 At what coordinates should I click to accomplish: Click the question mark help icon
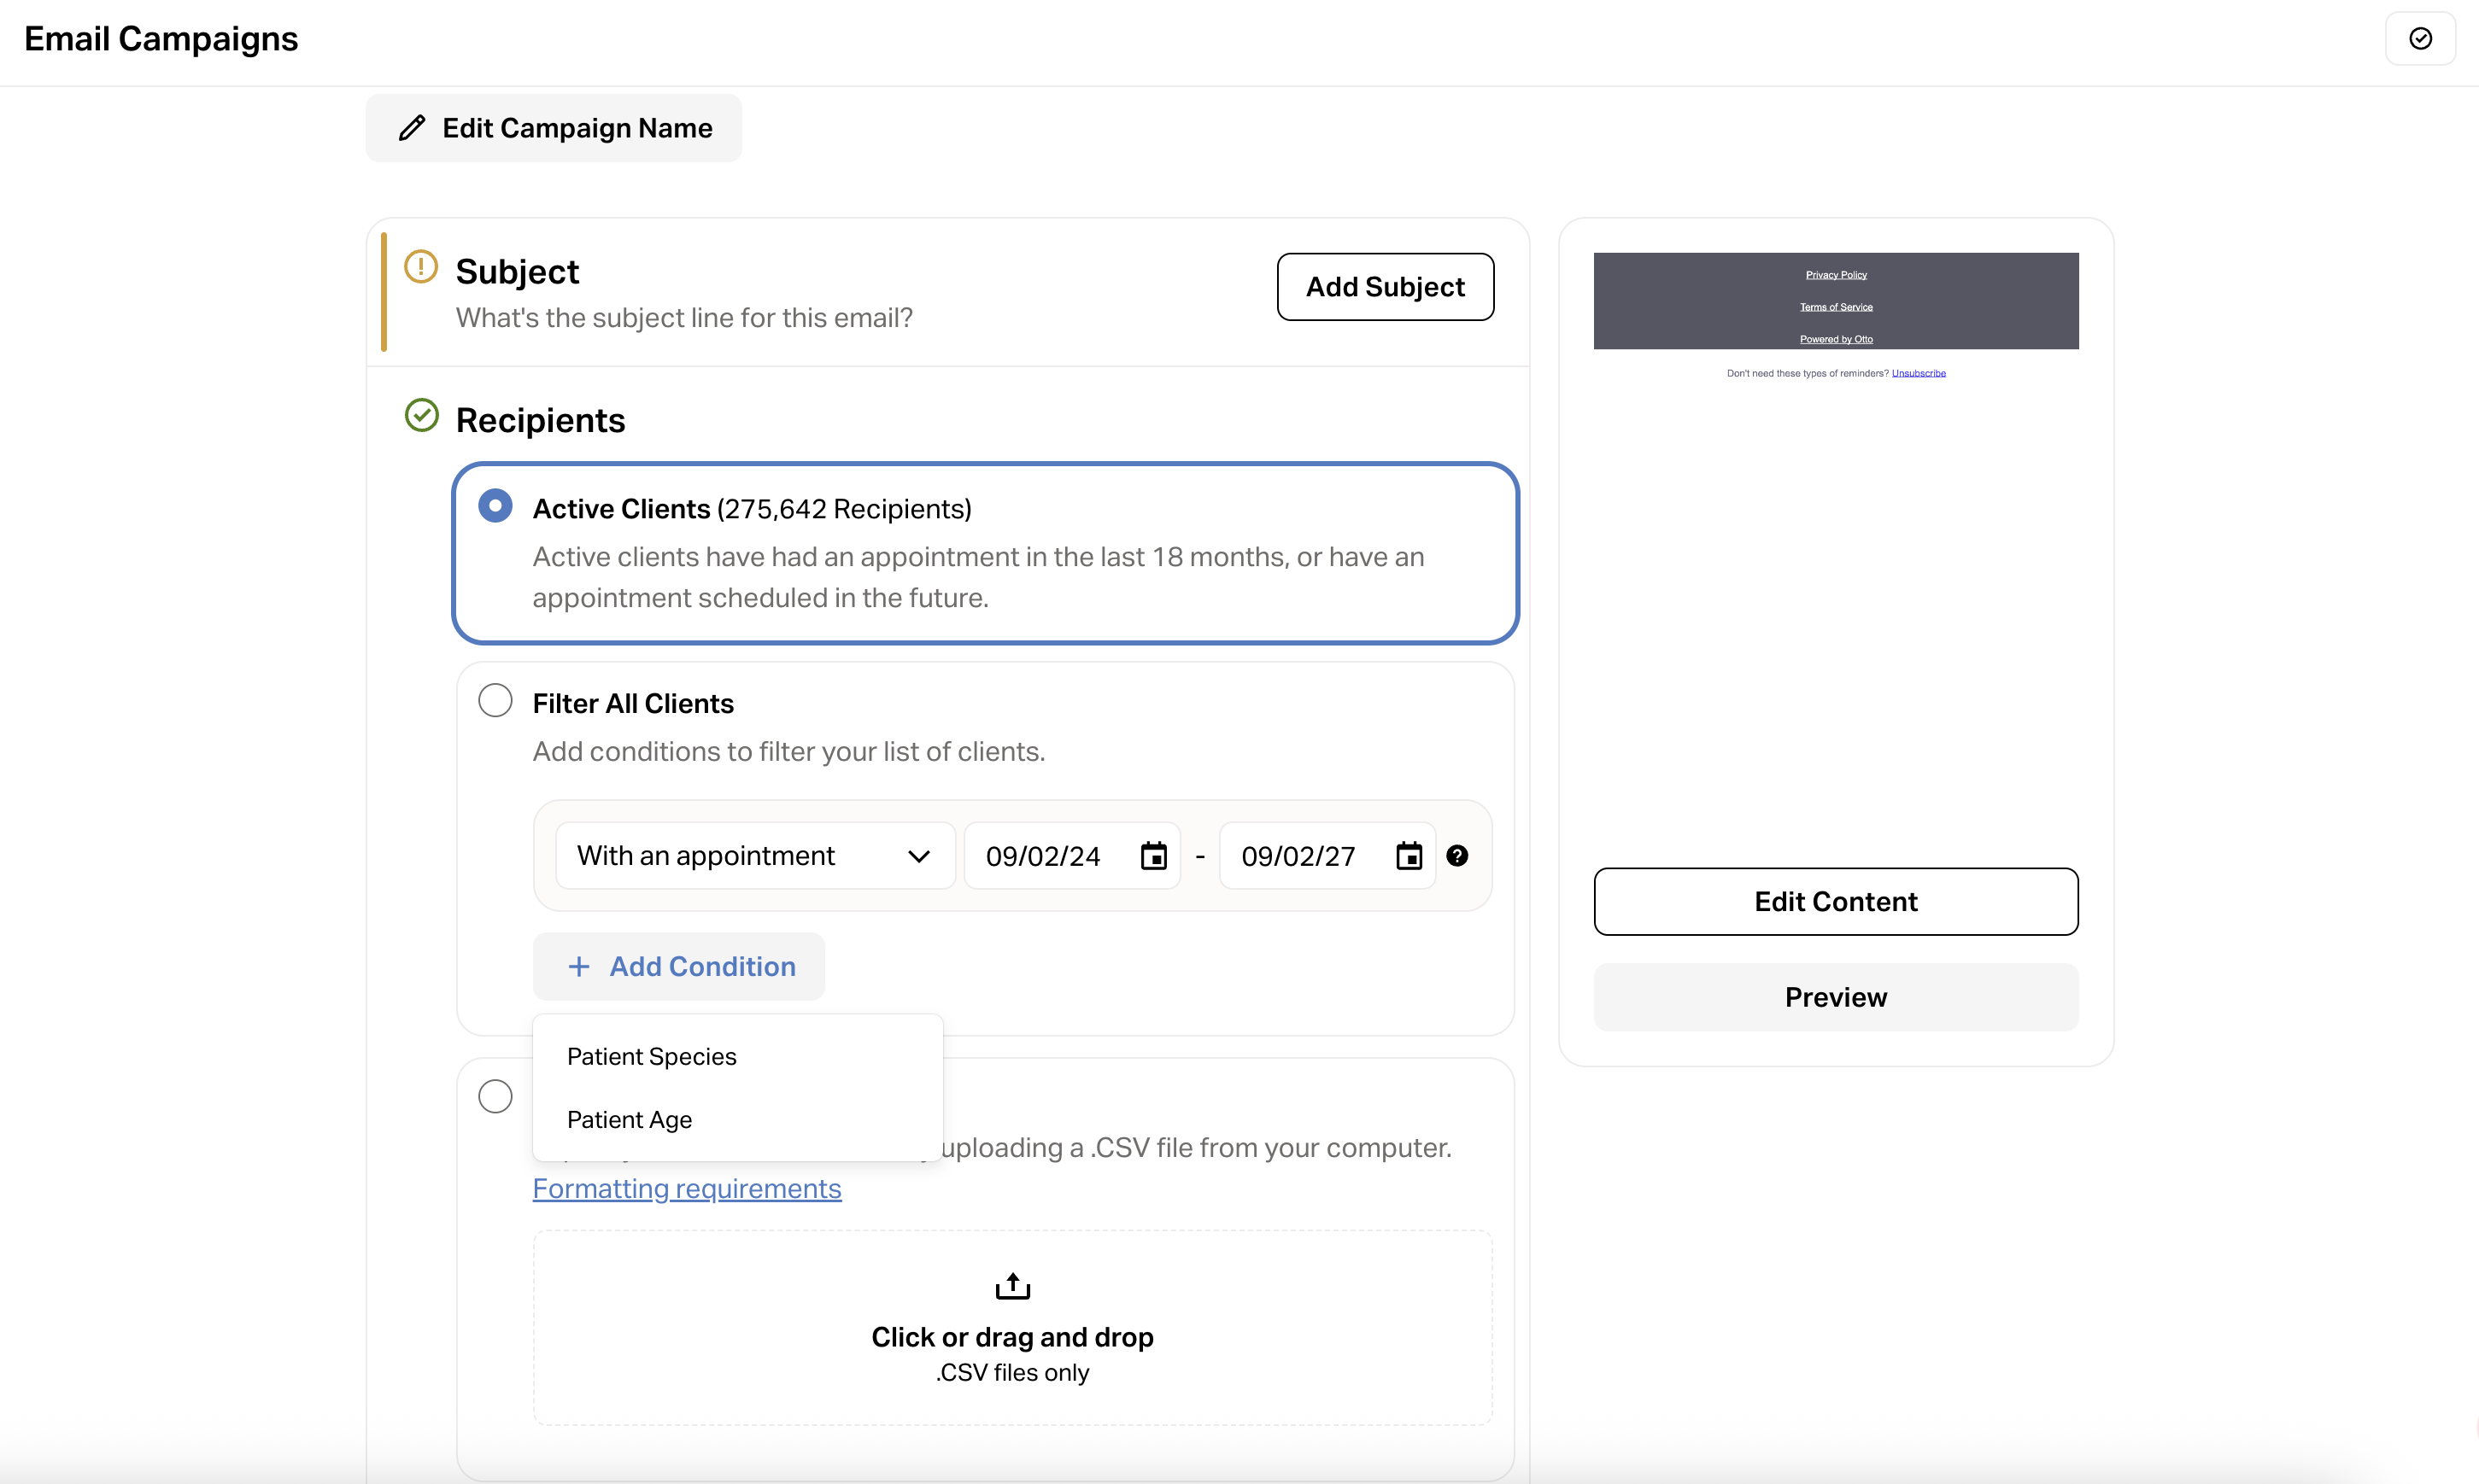1457,856
